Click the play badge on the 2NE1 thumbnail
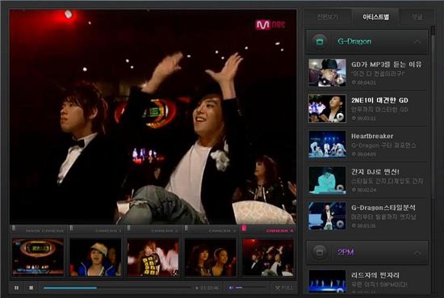The height and width of the screenshot is (298, 444). [x=340, y=116]
